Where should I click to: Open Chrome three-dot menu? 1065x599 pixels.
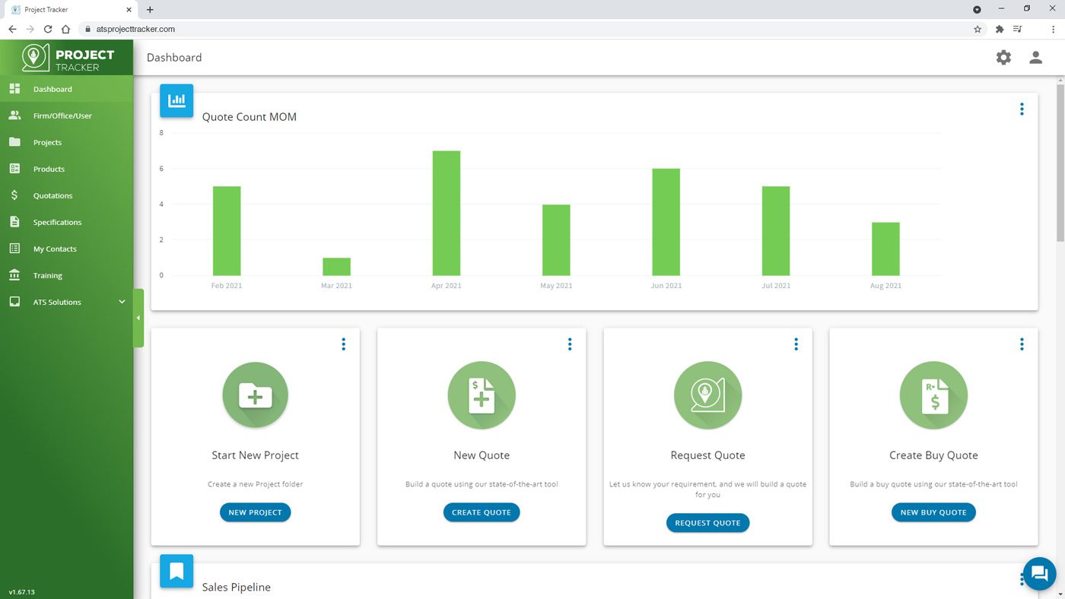pos(1053,29)
